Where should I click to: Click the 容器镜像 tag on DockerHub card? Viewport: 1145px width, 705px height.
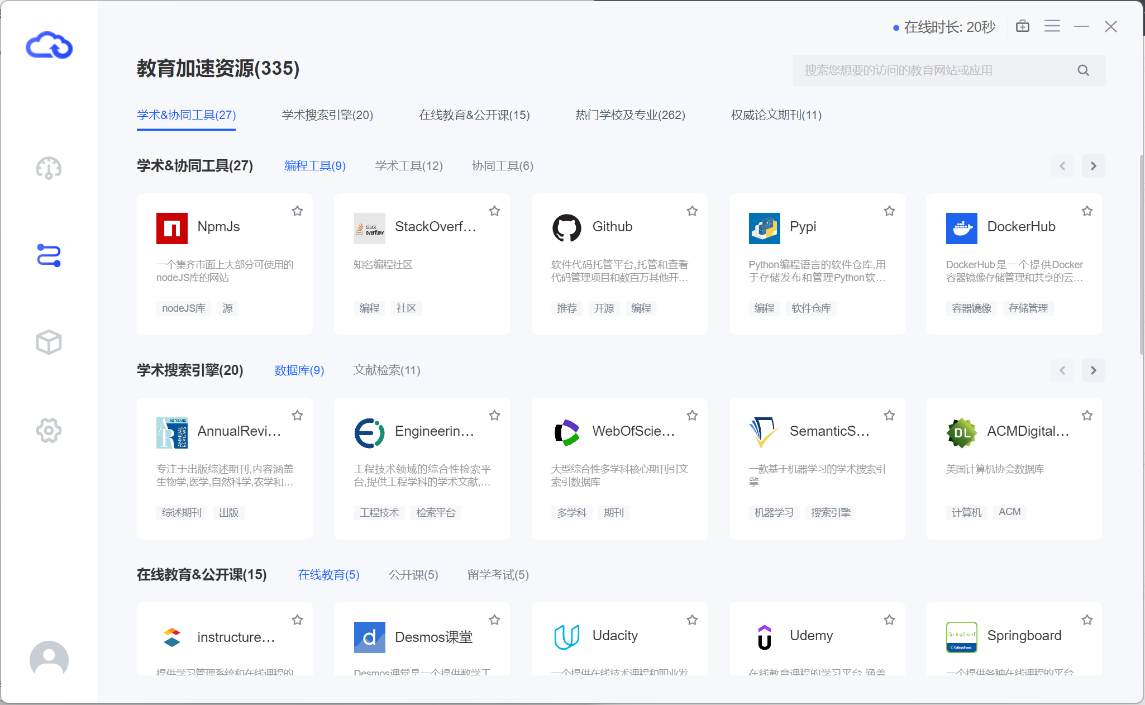pos(972,308)
